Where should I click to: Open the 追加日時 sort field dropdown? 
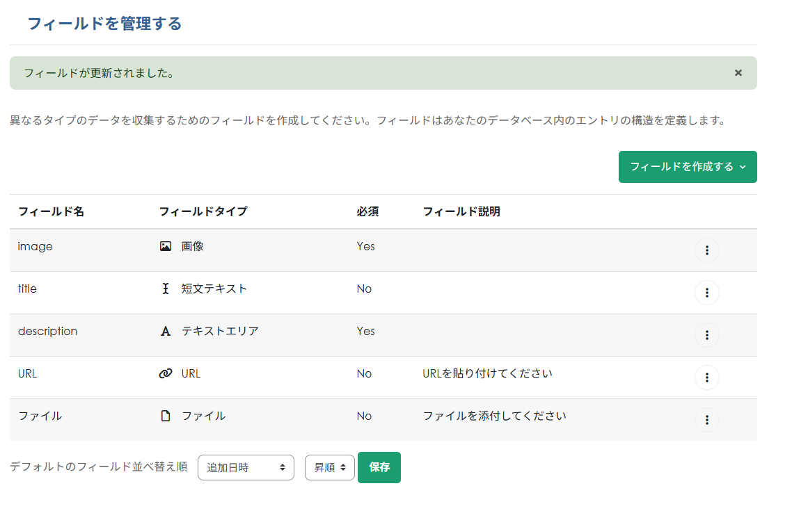(246, 467)
